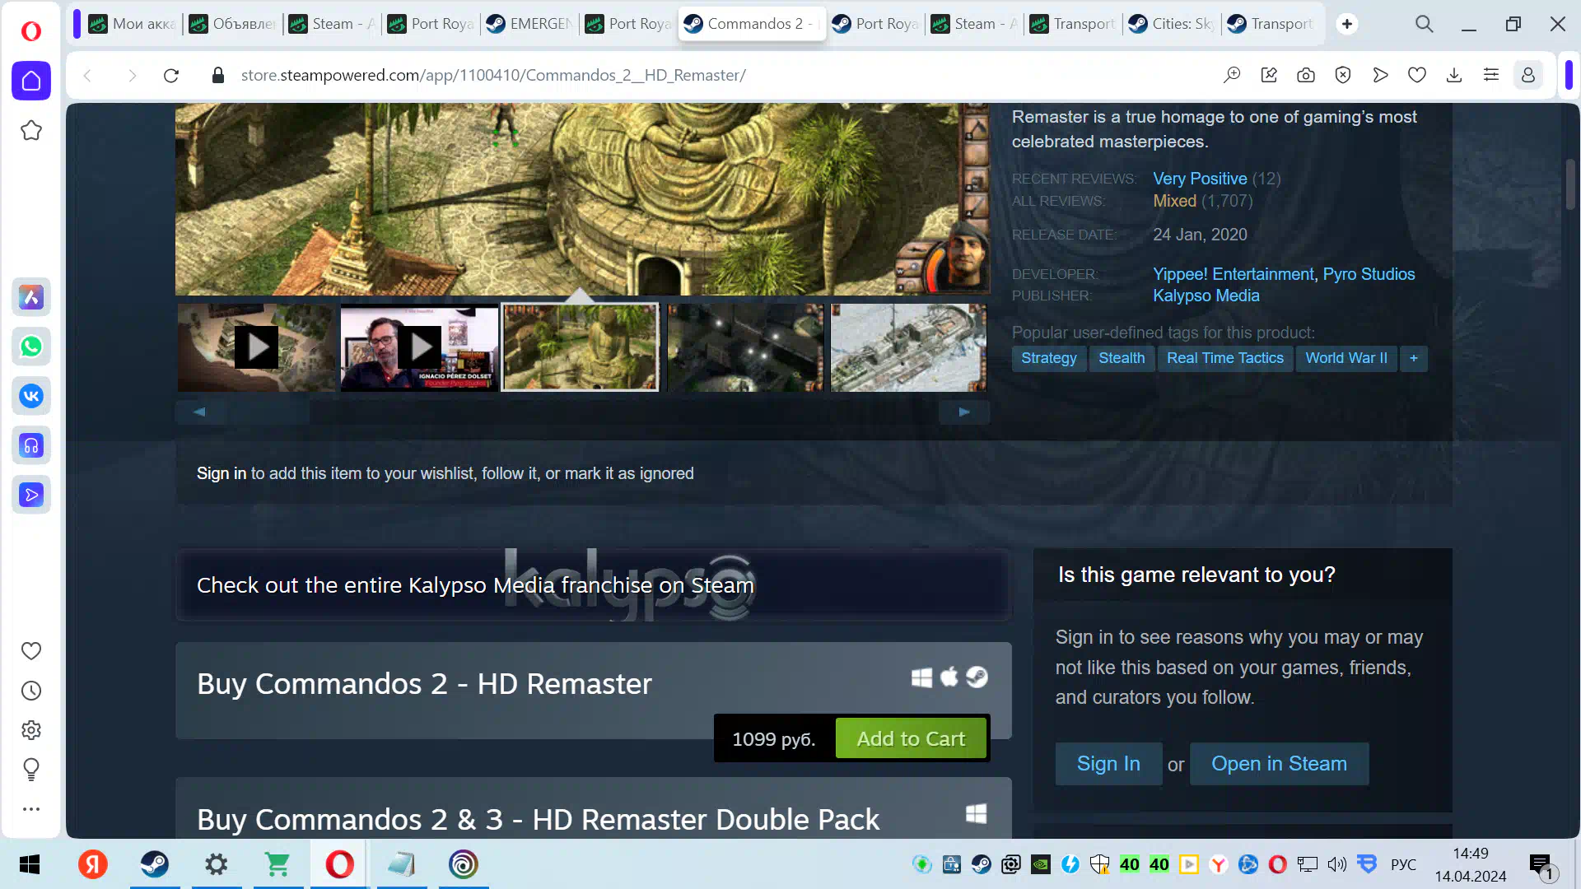Switch to the EMERGENCY tab
Screen dimensions: 1581x889
(x=529, y=24)
